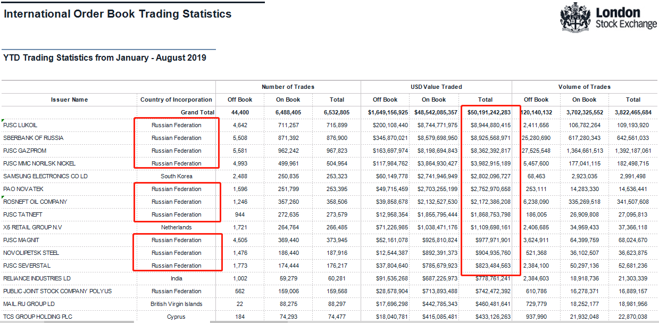Click the horizontal scrollbar at the bottom
Viewport: 659px width, 323px height.
[x=319, y=321]
